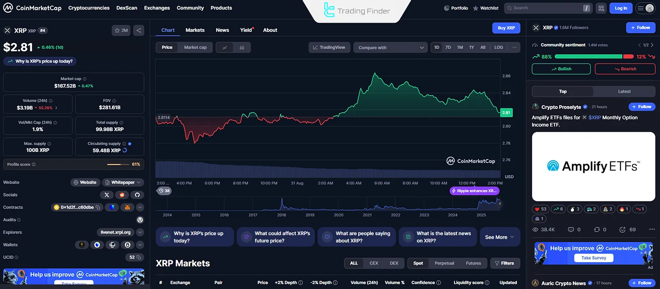React with the fire emoji on the post
This screenshot has width=660, height=289.
coord(624,209)
